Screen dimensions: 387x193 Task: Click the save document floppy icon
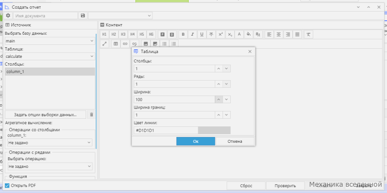pyautogui.click(x=83, y=15)
